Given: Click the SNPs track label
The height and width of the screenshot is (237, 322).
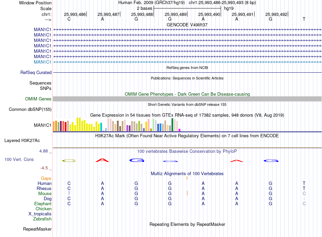Looking at the screenshot, I should (x=46, y=88).
